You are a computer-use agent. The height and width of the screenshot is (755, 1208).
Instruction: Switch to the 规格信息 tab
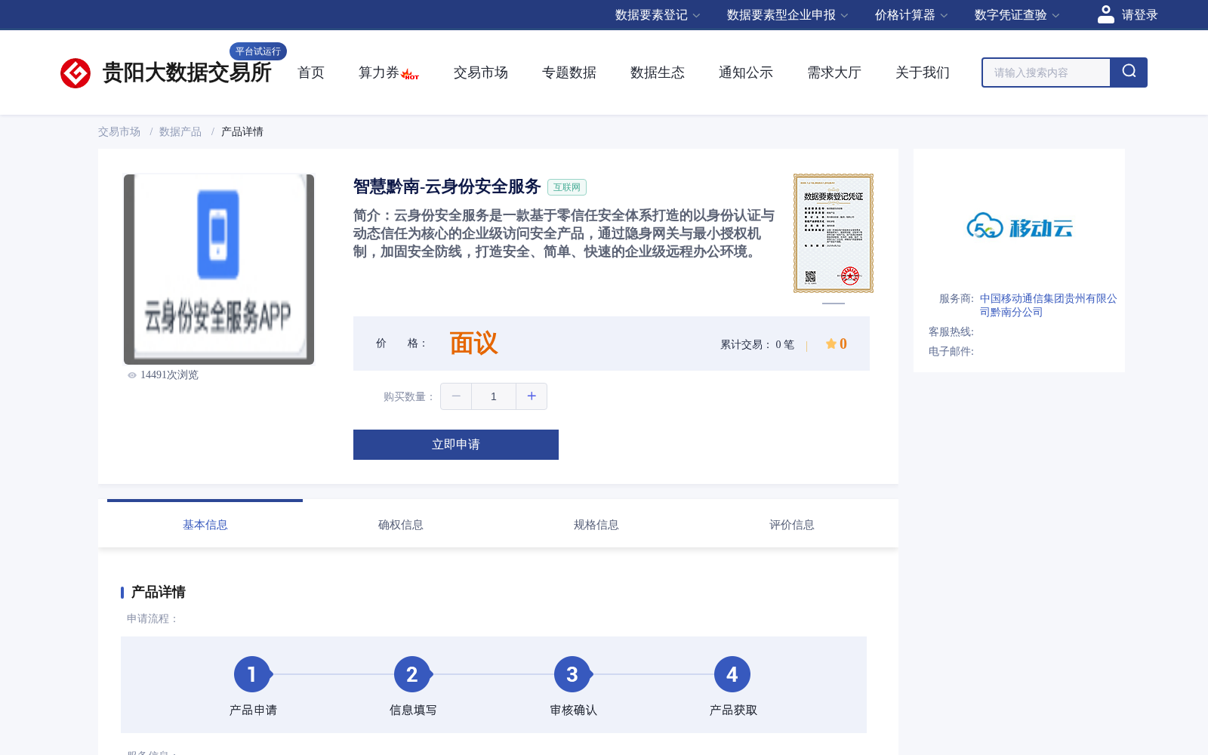[x=596, y=524]
